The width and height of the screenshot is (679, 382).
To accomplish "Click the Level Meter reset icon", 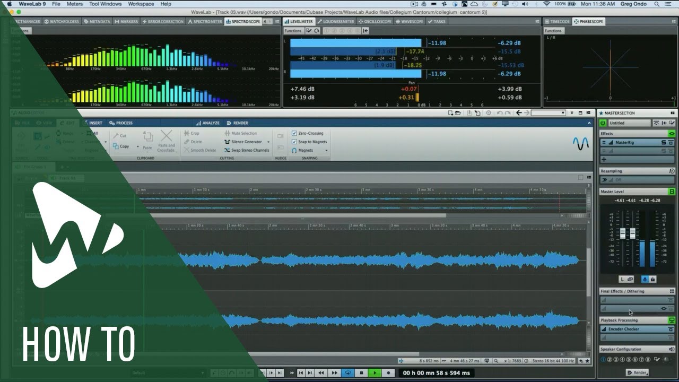I will point(317,31).
